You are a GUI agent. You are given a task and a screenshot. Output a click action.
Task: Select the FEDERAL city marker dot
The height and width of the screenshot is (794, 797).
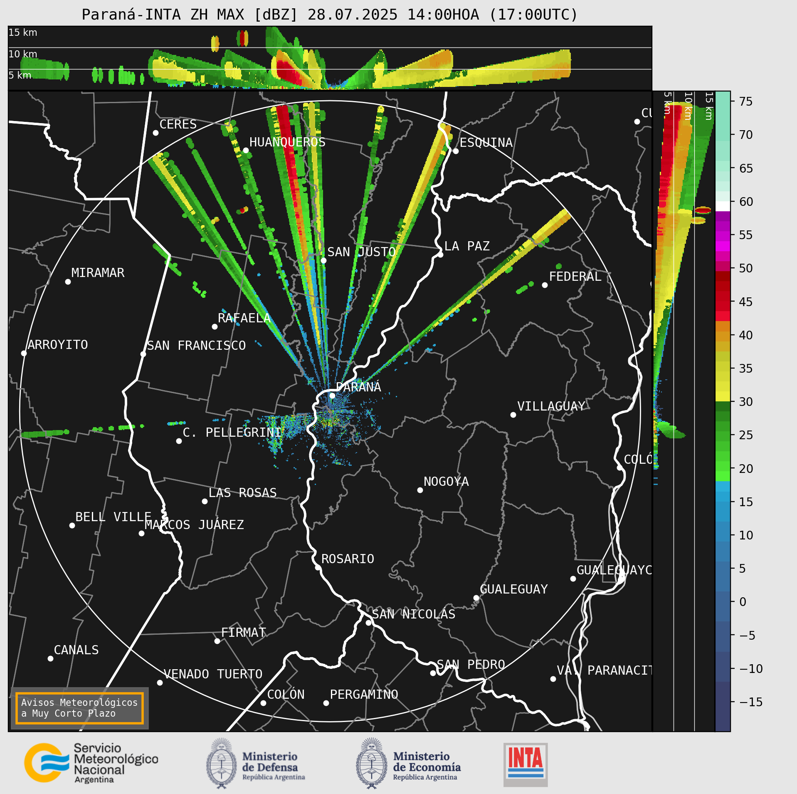545,285
